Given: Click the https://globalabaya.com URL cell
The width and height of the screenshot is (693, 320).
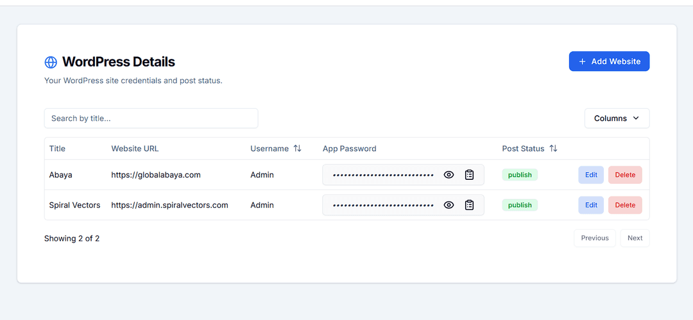Looking at the screenshot, I should [x=156, y=175].
